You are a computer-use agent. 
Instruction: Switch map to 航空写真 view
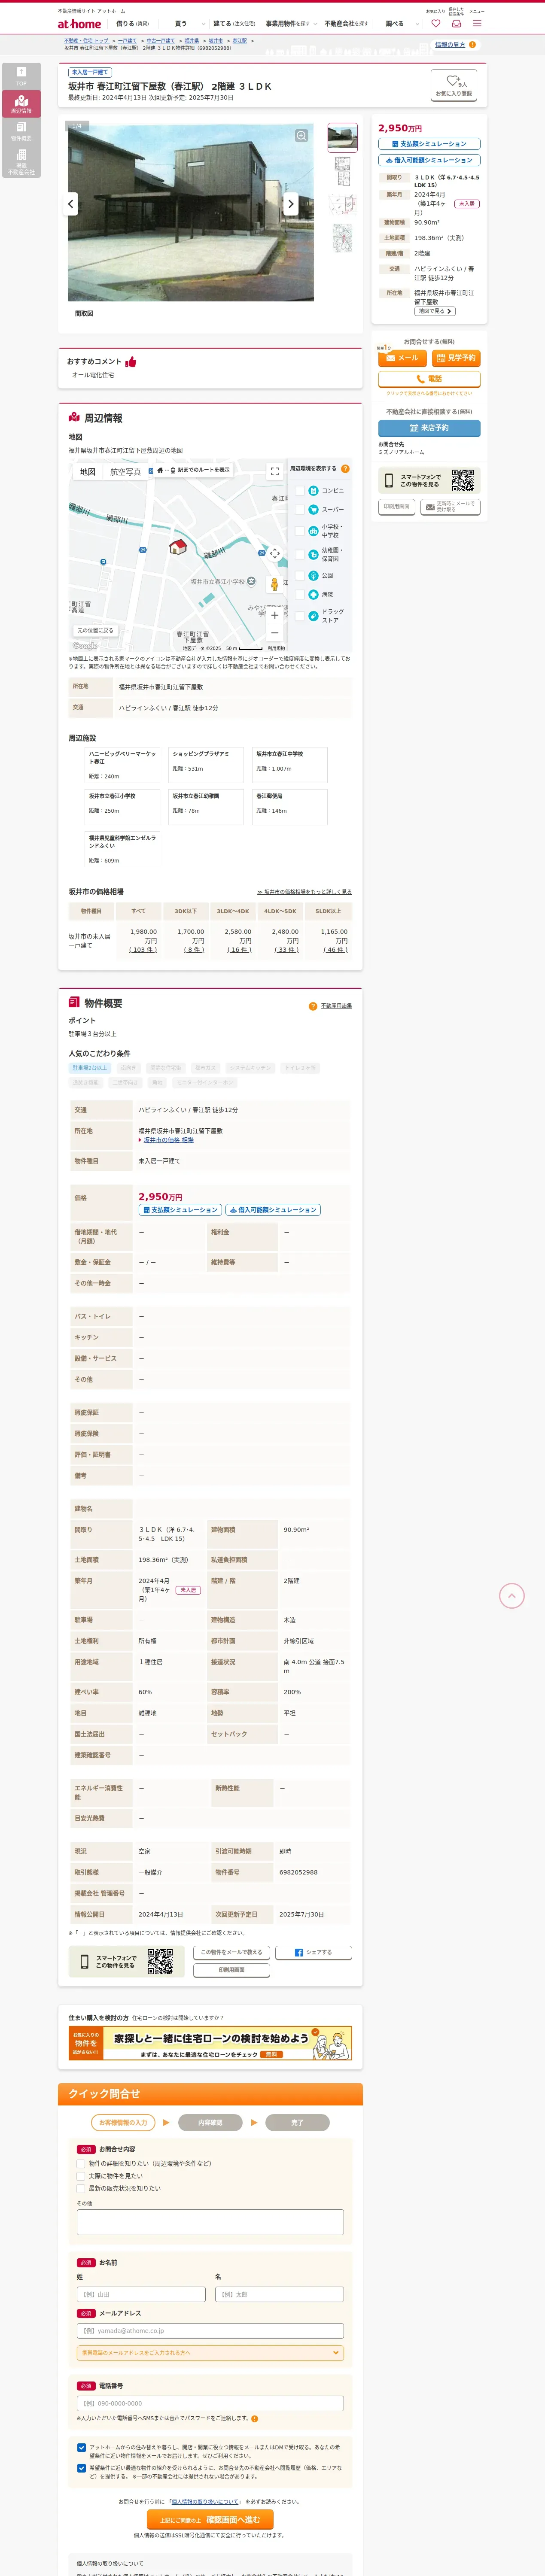click(x=125, y=472)
